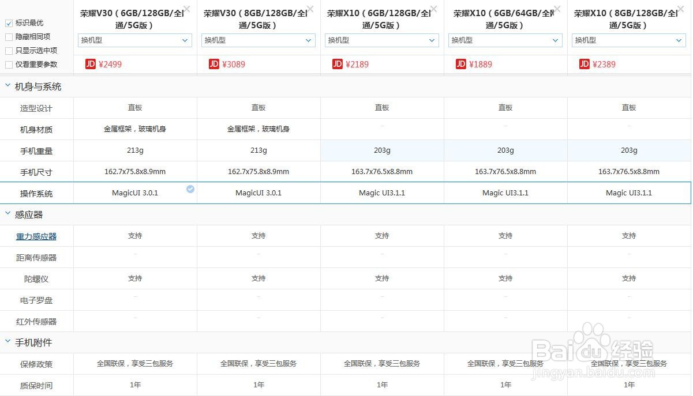
Task: Select the 质保时间 row label
Action: [36, 386]
